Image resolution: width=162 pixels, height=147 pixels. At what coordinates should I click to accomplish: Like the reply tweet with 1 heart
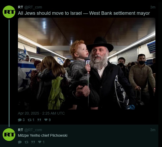41,142
